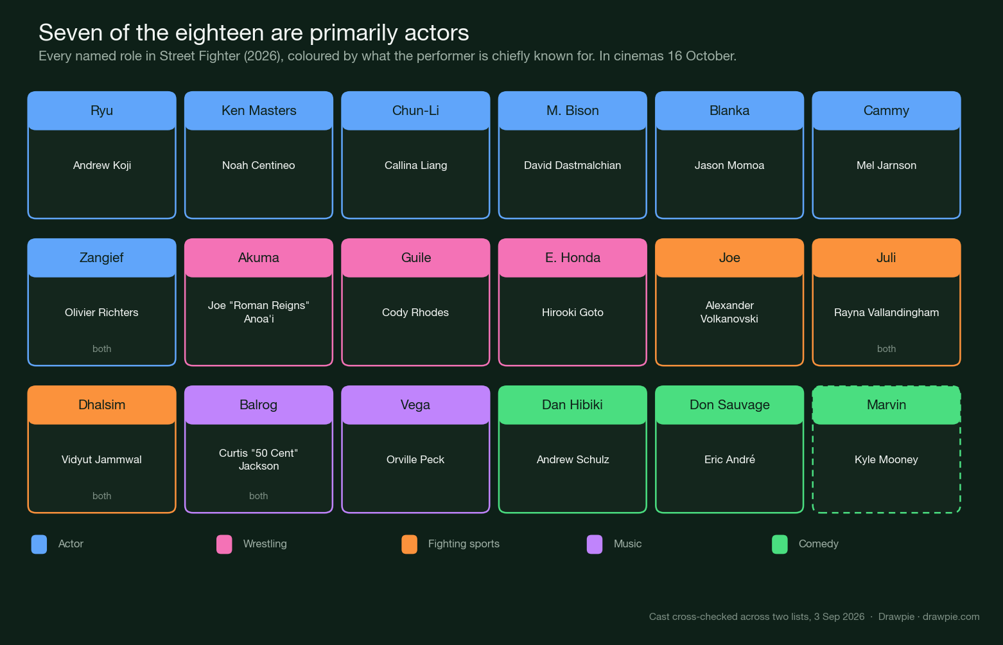Select the 'both' note in Dhalsim card
This screenshot has height=645, width=1003.
click(x=101, y=496)
